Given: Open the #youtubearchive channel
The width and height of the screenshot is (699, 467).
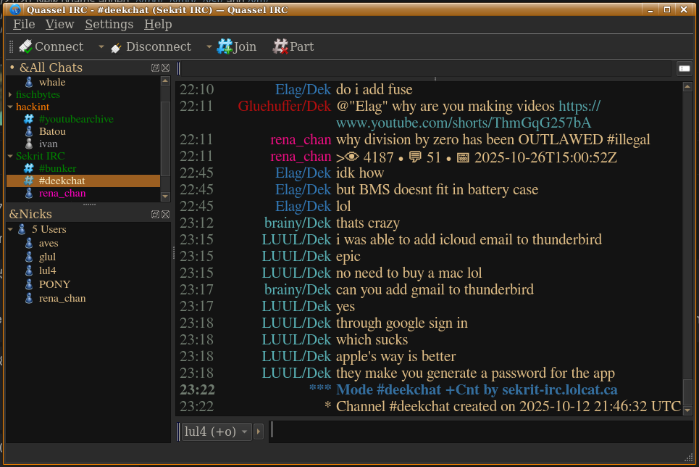Looking at the screenshot, I should (76, 119).
